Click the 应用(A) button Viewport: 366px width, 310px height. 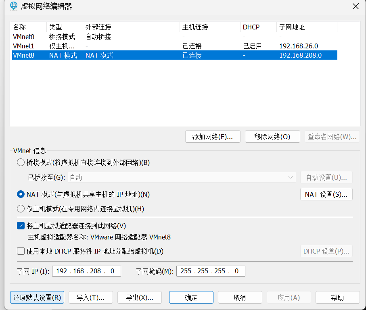point(289,297)
